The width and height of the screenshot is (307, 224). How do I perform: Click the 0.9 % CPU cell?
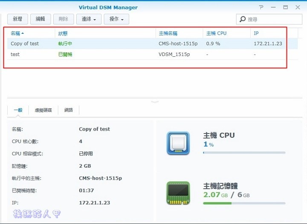click(213, 44)
